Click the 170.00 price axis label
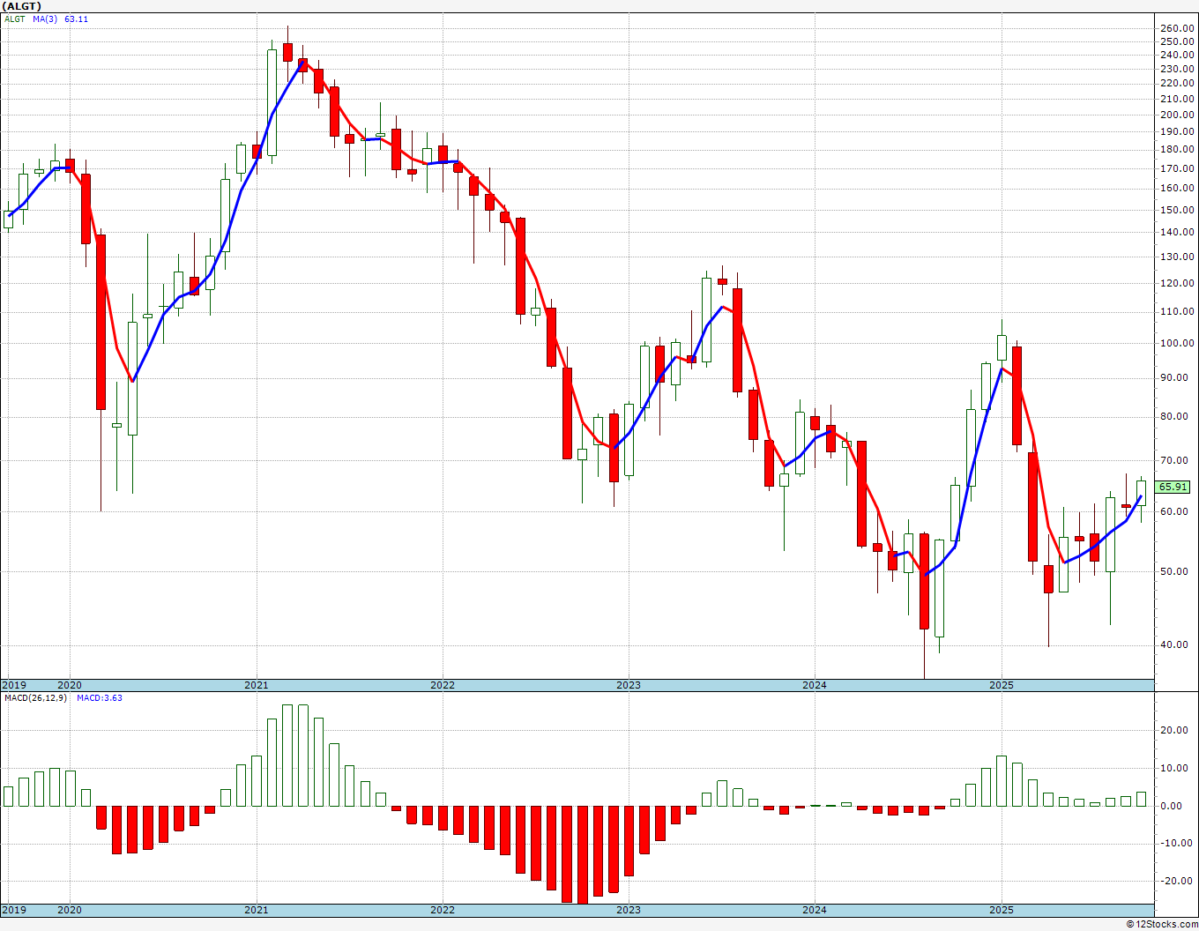Viewport: 1199px width, 931px height. pyautogui.click(x=1177, y=168)
